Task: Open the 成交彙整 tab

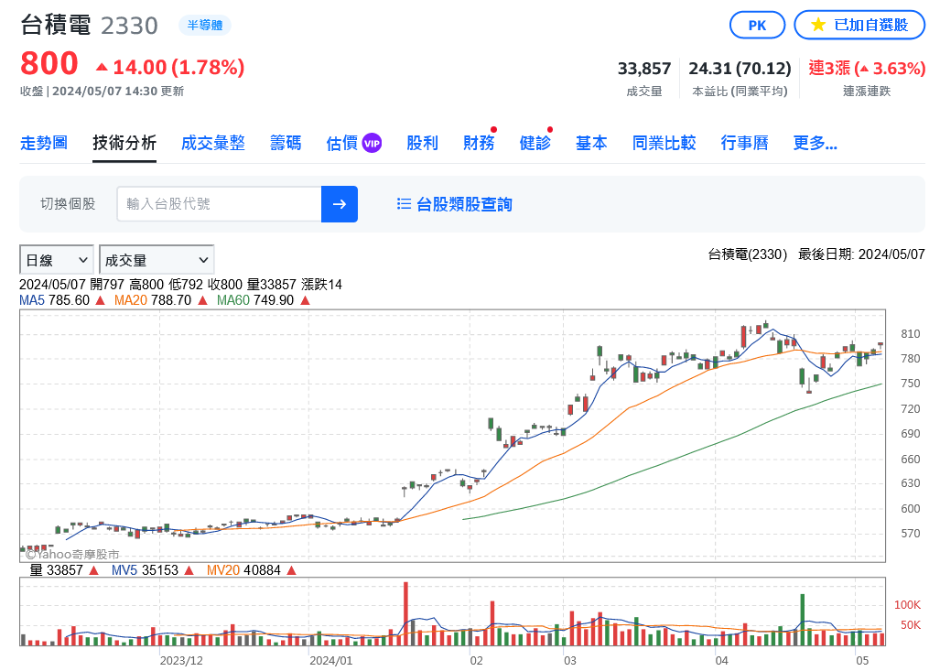Action: (x=213, y=143)
